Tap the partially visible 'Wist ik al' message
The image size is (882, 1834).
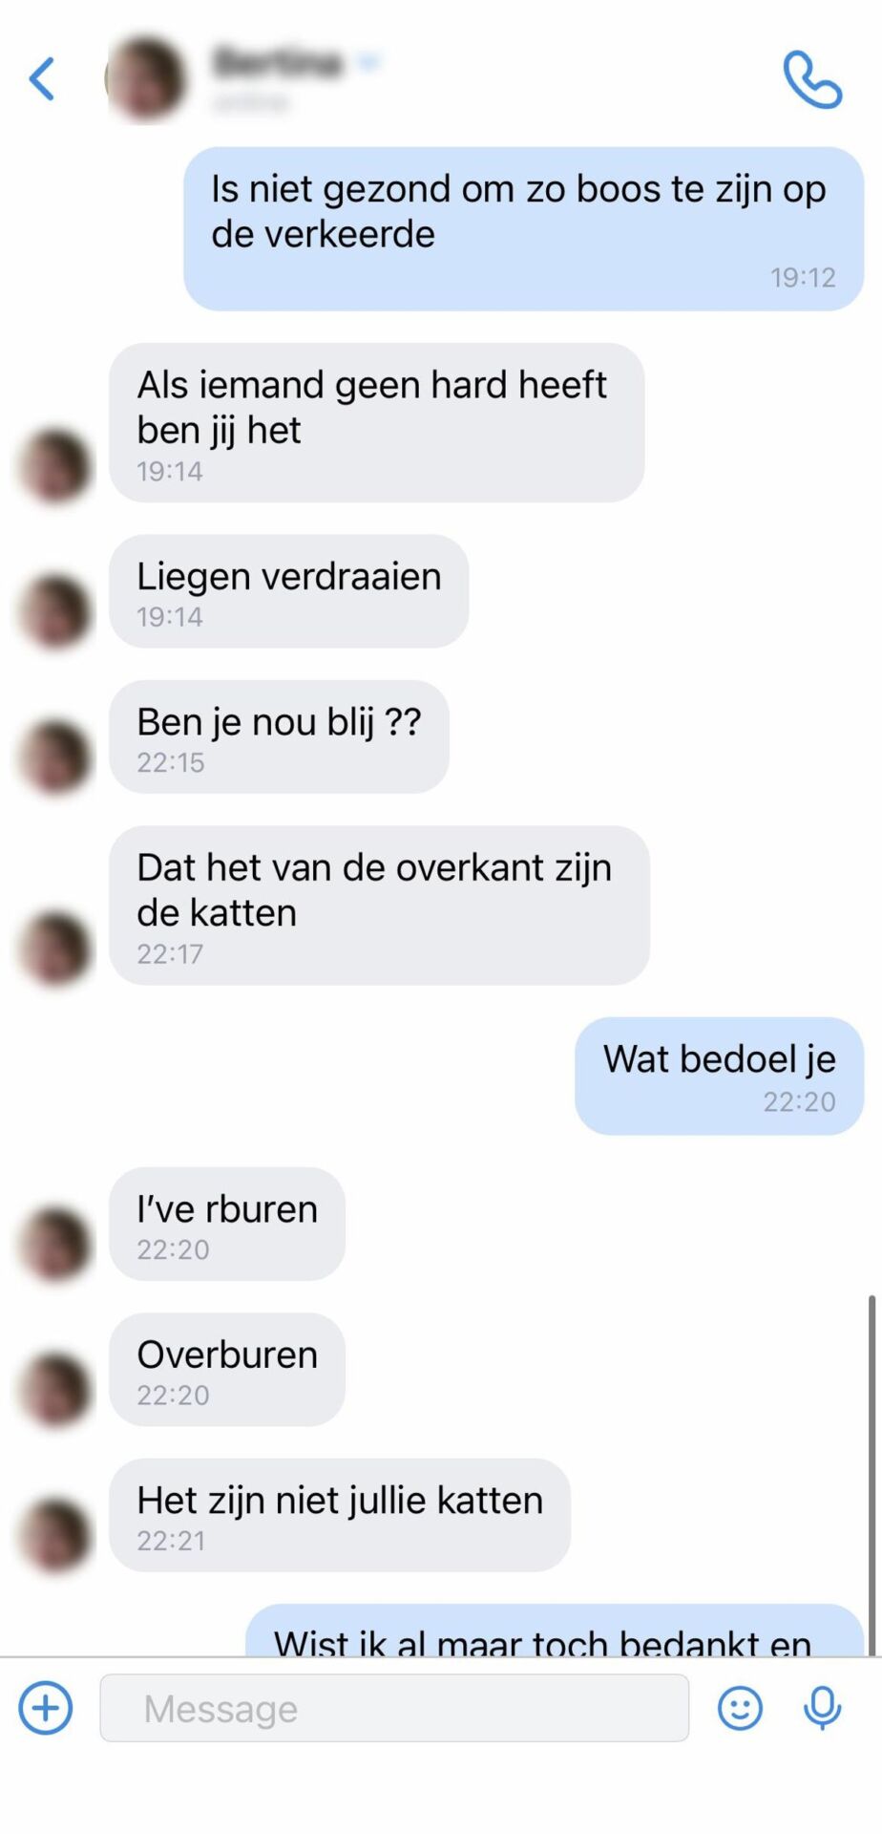click(x=555, y=1631)
